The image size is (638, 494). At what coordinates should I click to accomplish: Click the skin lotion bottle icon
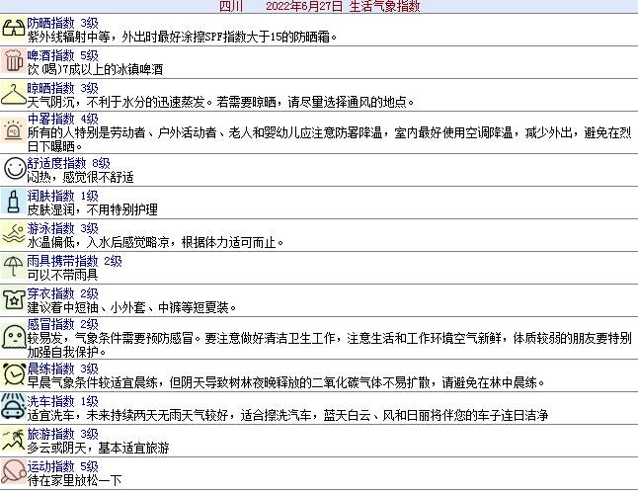click(13, 203)
